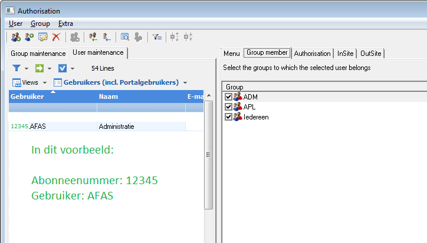This screenshot has width=427, height=243.
Task: Select the User maintenance tab
Action: pyautogui.click(x=98, y=52)
